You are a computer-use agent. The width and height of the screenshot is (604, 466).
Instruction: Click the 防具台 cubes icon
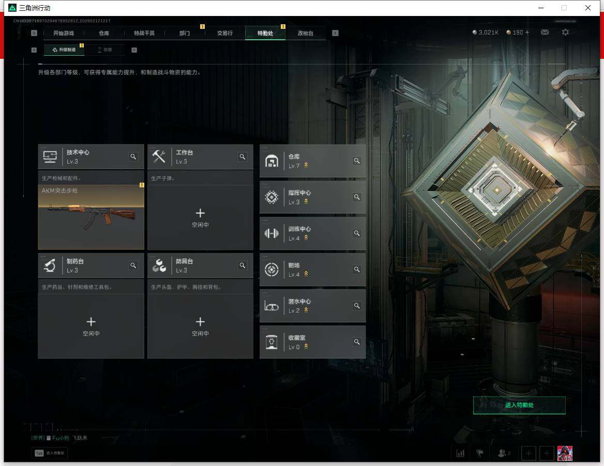pos(159,265)
